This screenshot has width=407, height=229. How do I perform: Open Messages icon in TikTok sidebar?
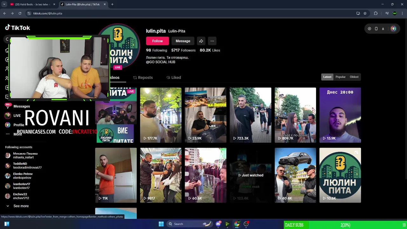[x=8, y=106]
